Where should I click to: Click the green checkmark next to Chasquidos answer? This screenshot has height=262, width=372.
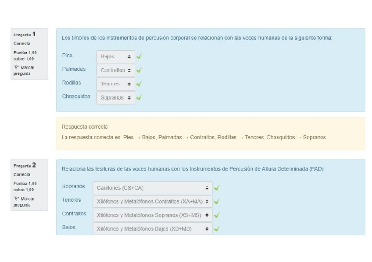click(139, 98)
